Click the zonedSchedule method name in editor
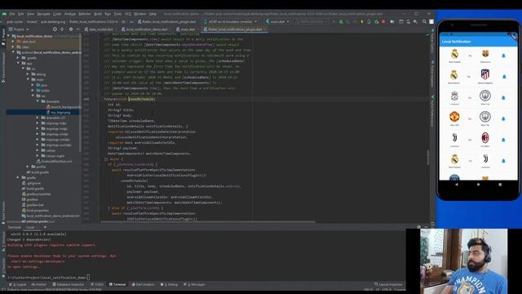 pyautogui.click(x=141, y=99)
